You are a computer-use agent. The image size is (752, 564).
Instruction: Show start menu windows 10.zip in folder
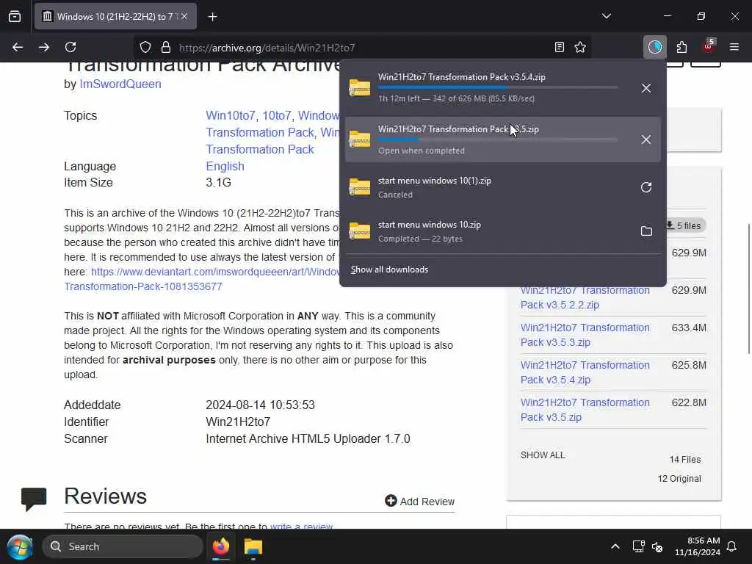pyautogui.click(x=646, y=231)
